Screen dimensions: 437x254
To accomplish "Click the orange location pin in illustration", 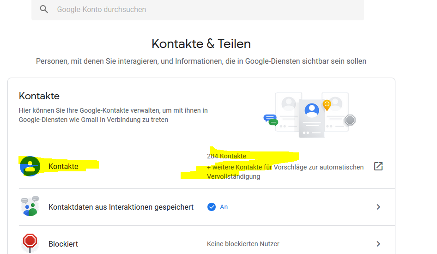I will (327, 105).
